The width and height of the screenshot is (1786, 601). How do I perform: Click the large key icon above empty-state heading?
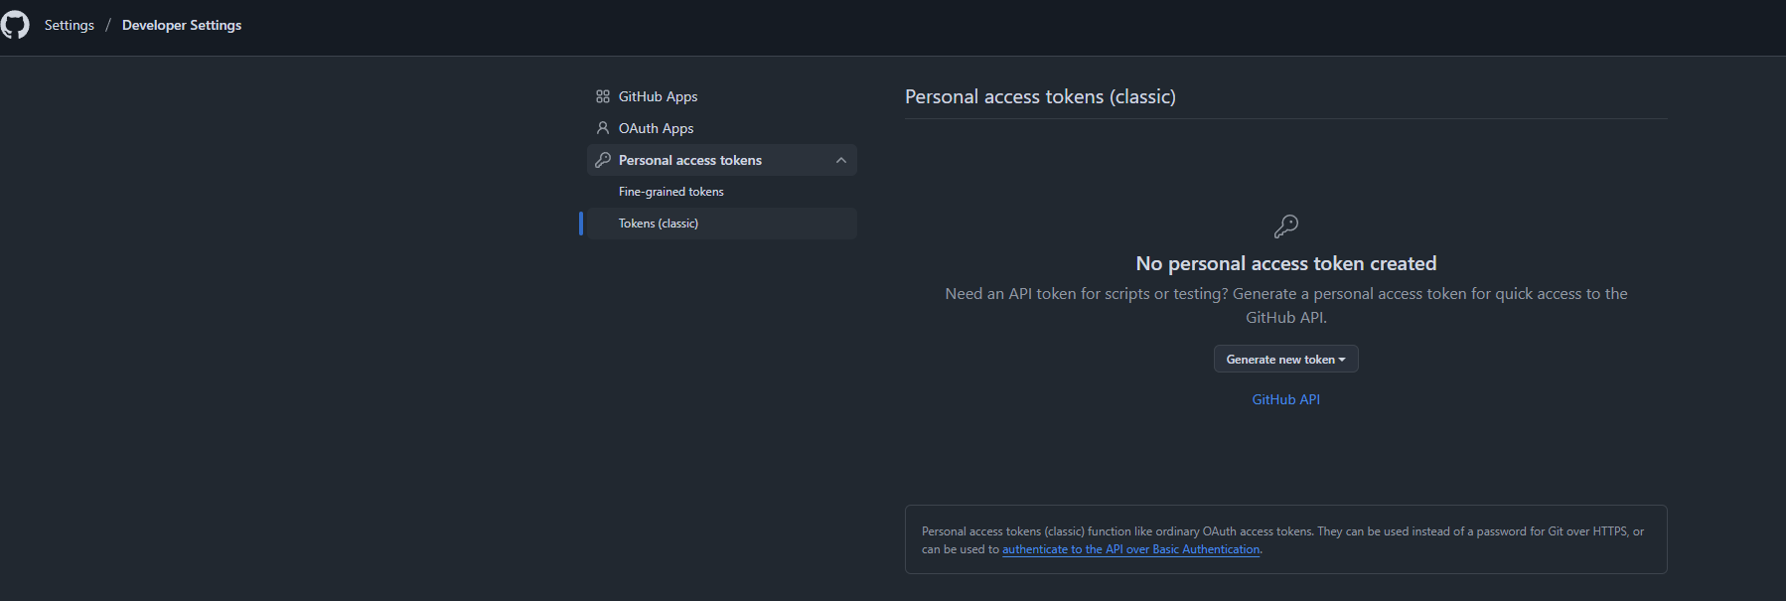tap(1285, 226)
